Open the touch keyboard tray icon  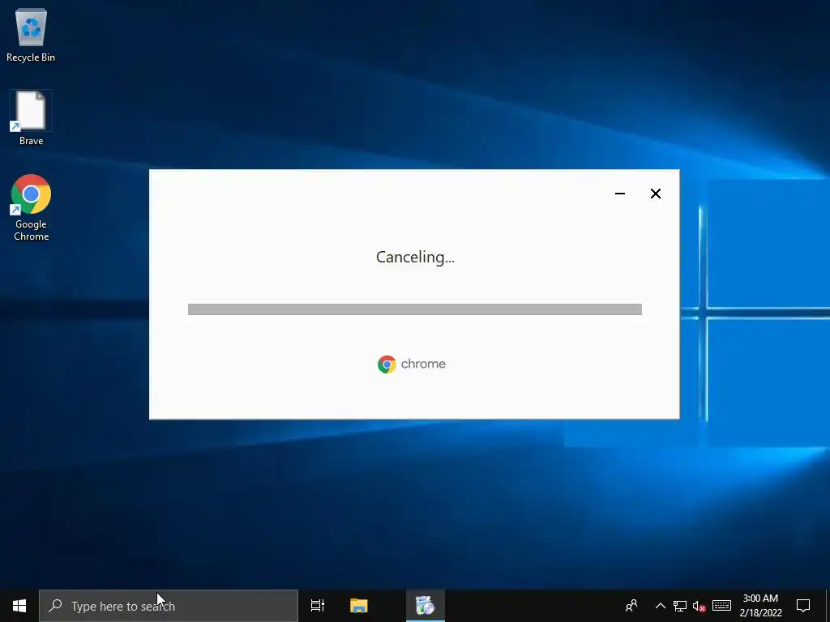coord(721,606)
